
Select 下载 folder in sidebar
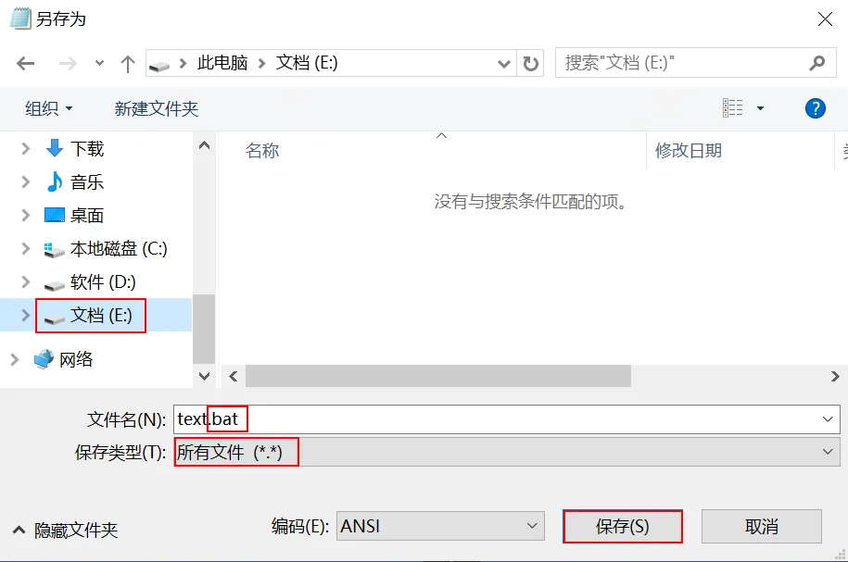(x=86, y=149)
